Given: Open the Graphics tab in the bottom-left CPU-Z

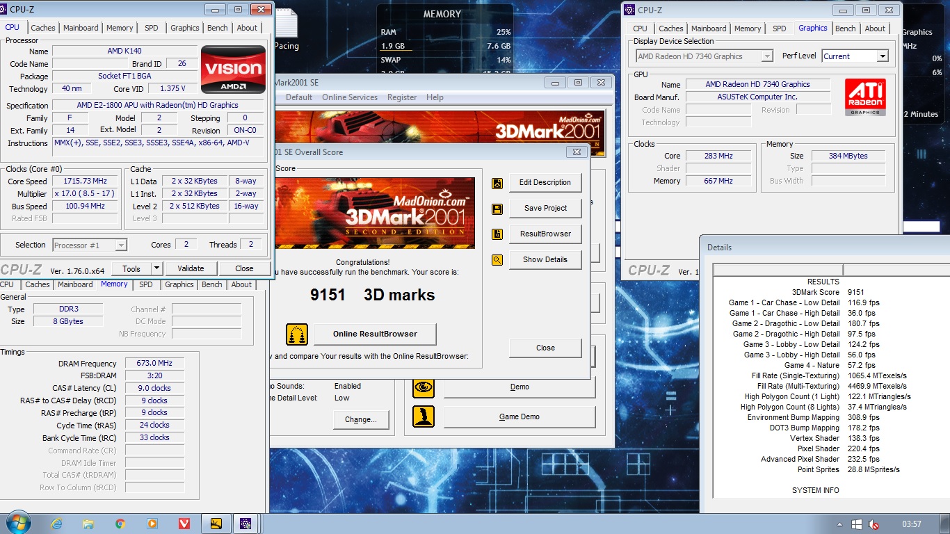Looking at the screenshot, I should (179, 284).
